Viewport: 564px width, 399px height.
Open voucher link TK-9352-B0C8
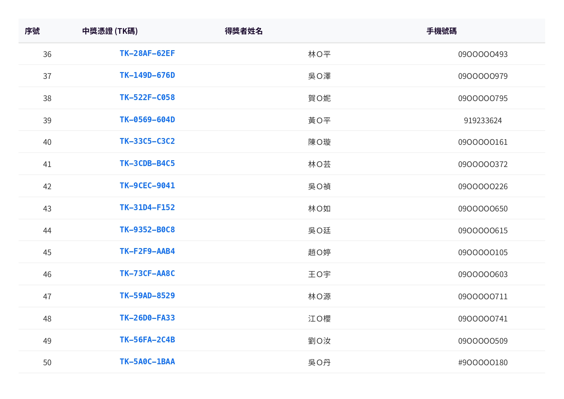147,230
